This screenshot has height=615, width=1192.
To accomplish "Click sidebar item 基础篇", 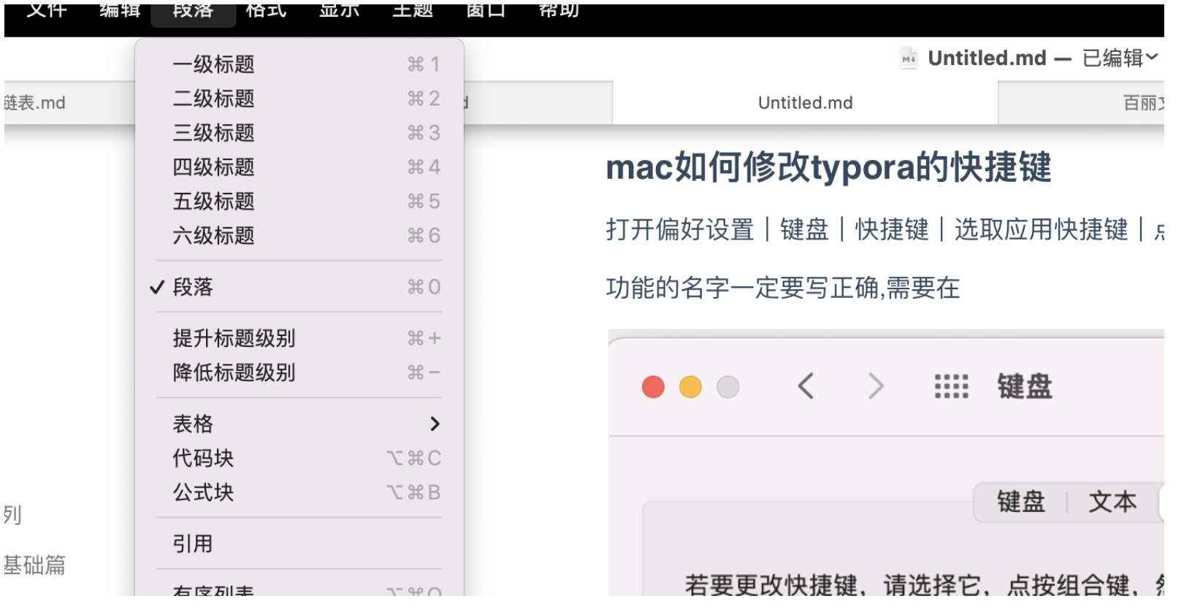I will pos(34,565).
